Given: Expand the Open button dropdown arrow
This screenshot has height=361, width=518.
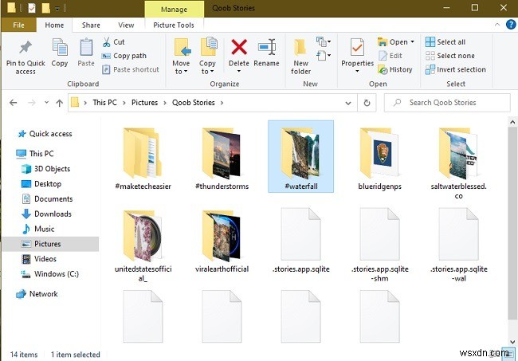Looking at the screenshot, I should click(x=412, y=42).
